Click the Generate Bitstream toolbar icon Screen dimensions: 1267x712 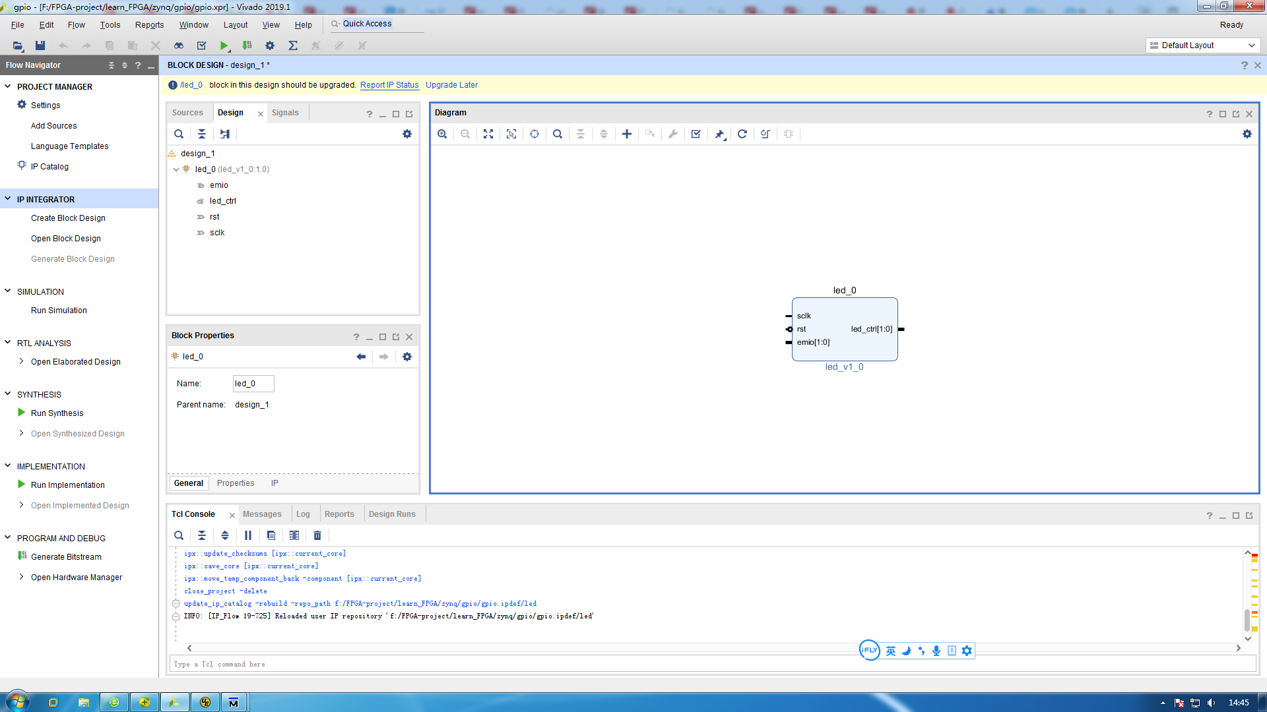pos(247,45)
